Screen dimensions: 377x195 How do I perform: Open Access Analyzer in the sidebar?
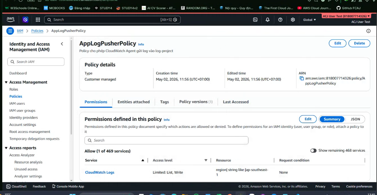tap(22, 155)
